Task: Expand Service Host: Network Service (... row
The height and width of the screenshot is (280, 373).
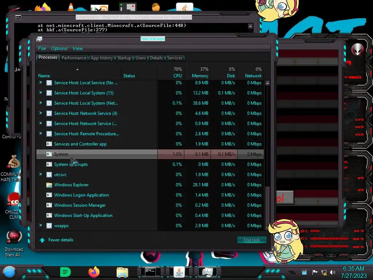Action: pyautogui.click(x=40, y=123)
